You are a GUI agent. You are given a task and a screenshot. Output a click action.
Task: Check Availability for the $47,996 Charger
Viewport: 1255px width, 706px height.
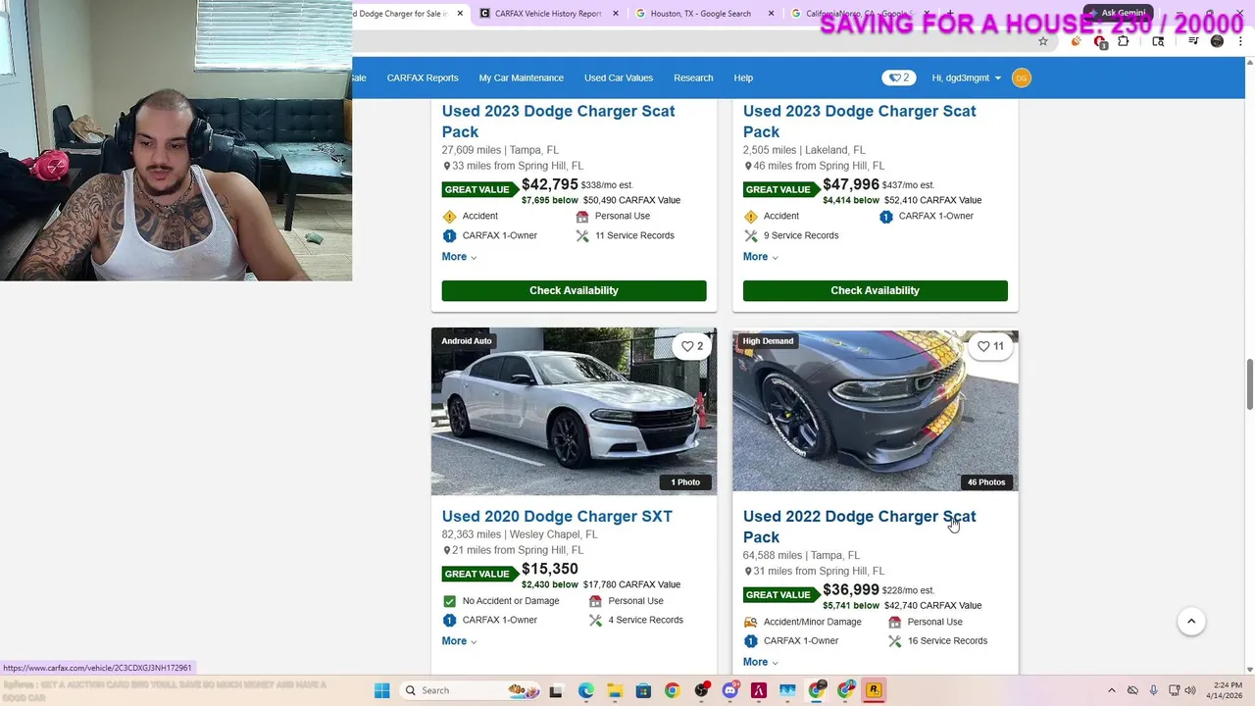pyautogui.click(x=875, y=290)
